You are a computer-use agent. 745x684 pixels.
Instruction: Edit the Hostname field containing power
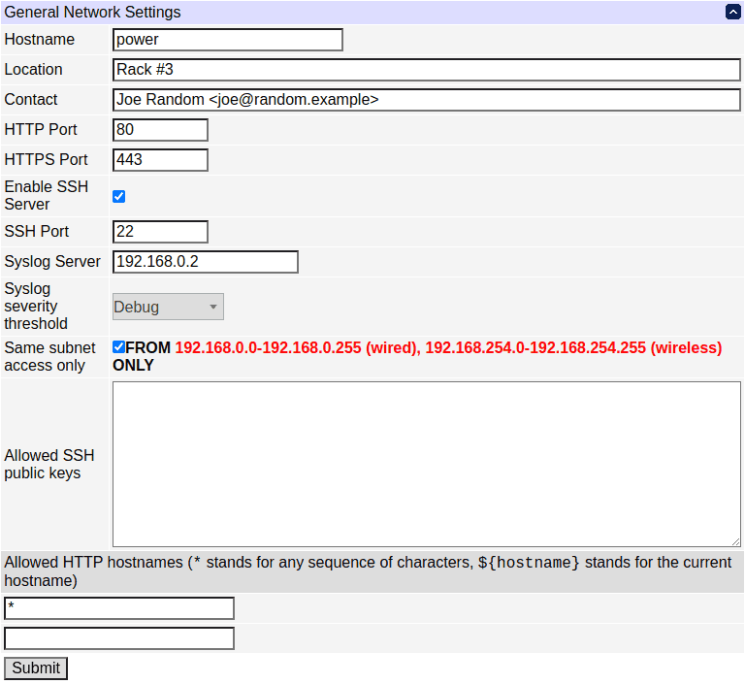228,40
